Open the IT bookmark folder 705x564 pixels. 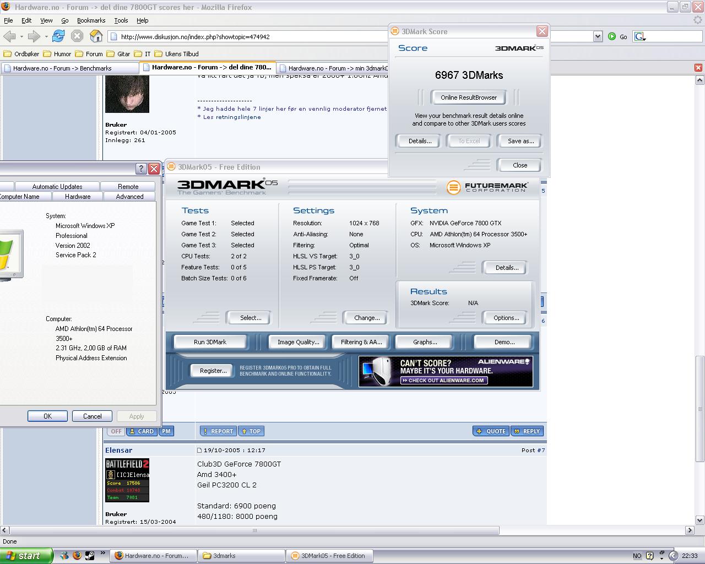point(143,54)
